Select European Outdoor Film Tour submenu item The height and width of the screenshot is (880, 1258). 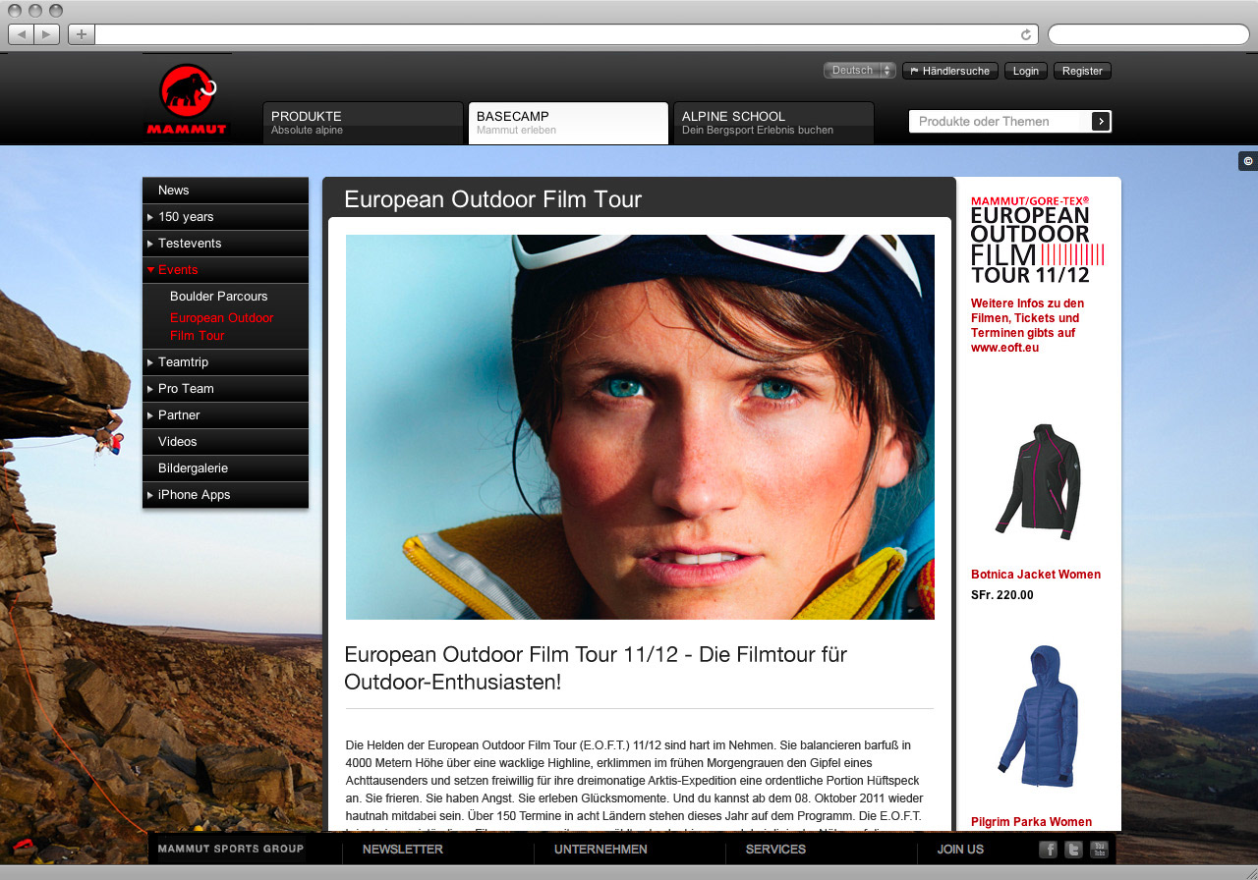pos(221,327)
